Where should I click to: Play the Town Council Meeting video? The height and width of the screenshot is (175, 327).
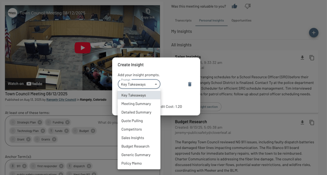point(83,48)
